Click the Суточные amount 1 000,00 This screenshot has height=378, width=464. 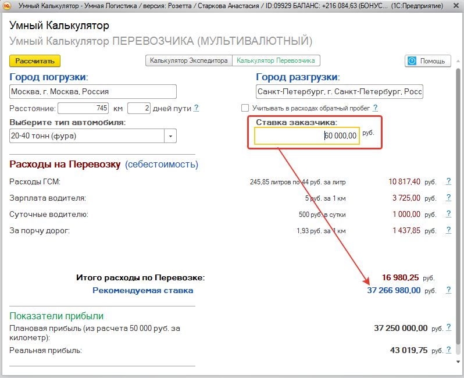coord(406,215)
